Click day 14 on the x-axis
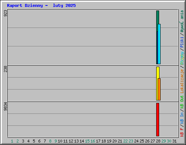The height and width of the screenshot is (145, 186). [x=82, y=141]
